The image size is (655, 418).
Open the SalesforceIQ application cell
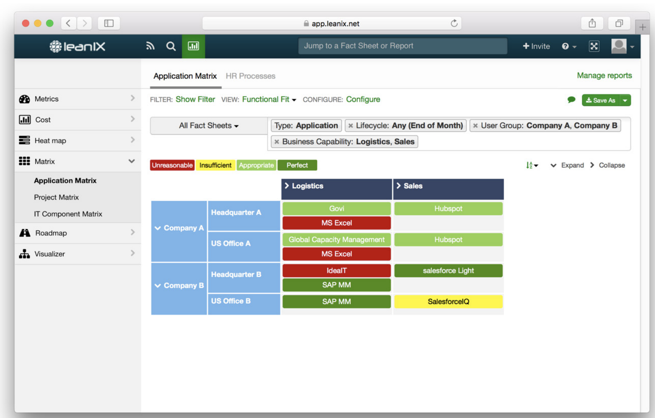click(x=448, y=301)
